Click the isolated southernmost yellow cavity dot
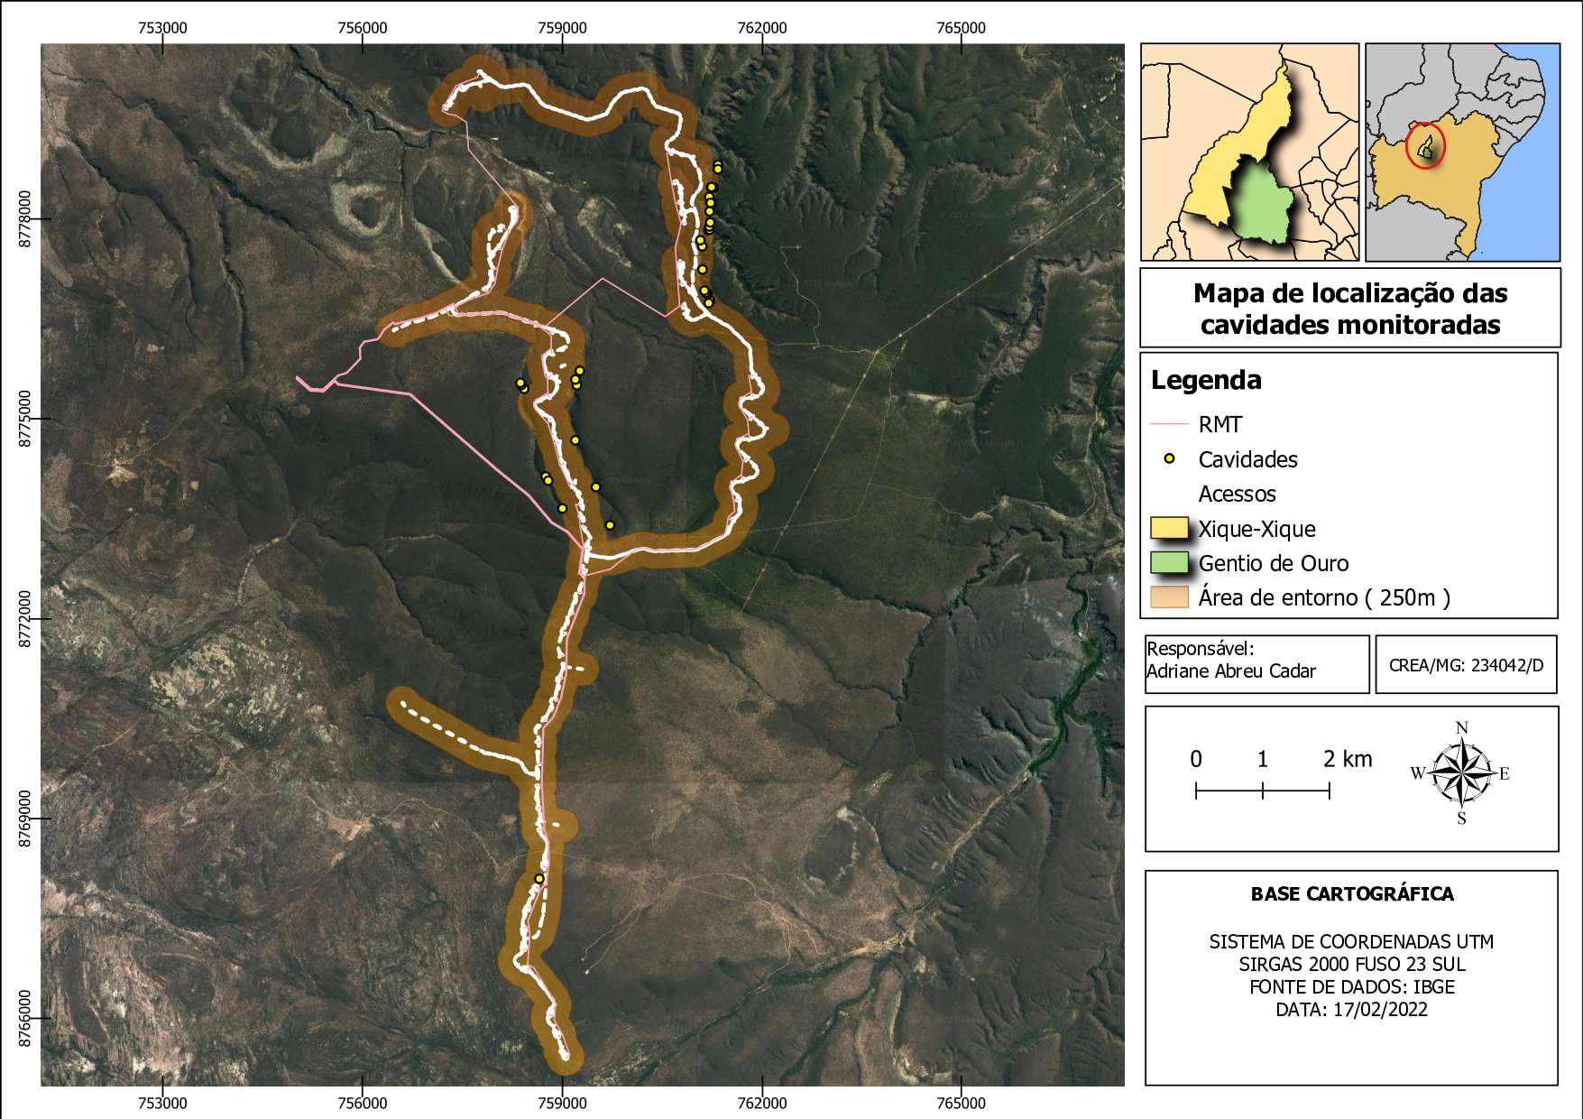This screenshot has height=1119, width=1583. [x=539, y=879]
